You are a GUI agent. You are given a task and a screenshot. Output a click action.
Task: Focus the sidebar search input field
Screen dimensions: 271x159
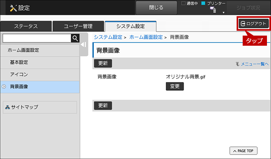37,38
